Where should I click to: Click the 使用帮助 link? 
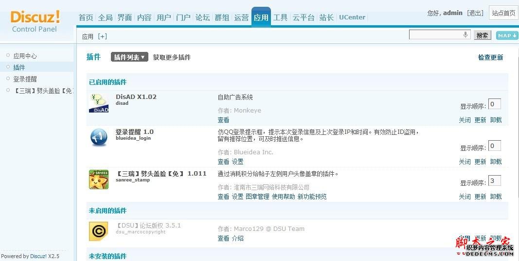(x=283, y=196)
